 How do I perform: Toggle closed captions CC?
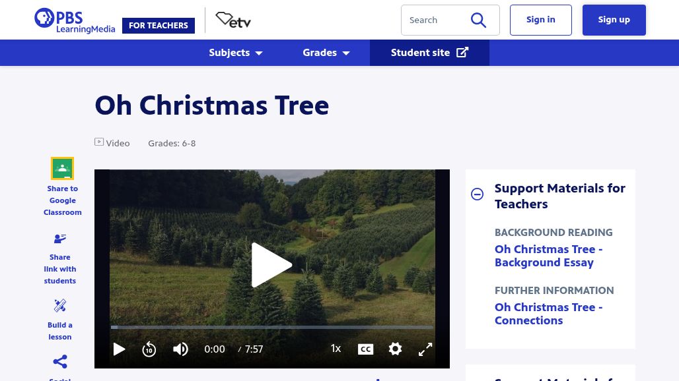(x=365, y=349)
